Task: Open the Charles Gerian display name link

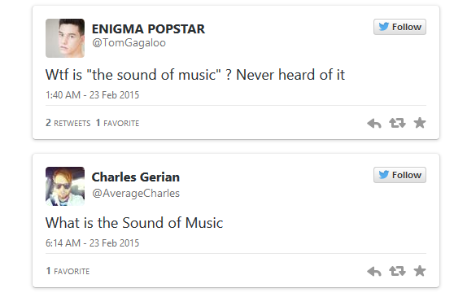Action: click(x=136, y=177)
